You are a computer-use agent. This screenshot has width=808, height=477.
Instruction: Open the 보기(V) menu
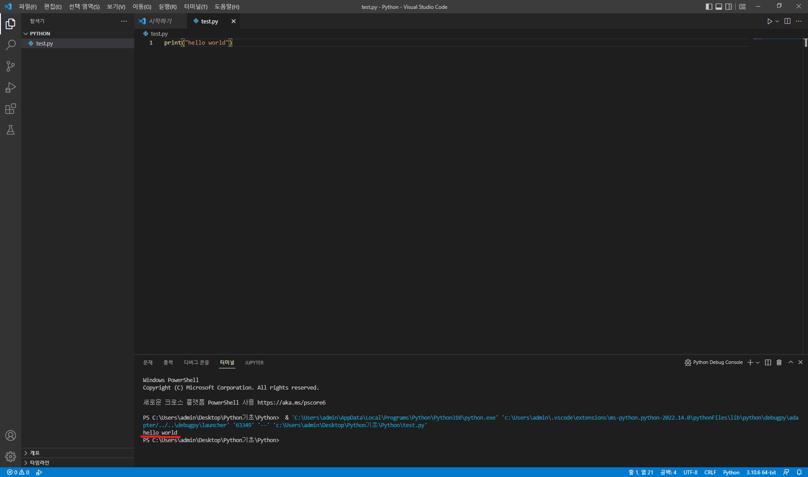pos(116,7)
